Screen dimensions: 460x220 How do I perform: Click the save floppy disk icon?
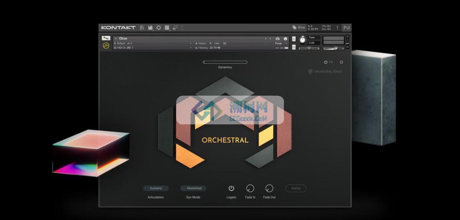pyautogui.click(x=150, y=27)
